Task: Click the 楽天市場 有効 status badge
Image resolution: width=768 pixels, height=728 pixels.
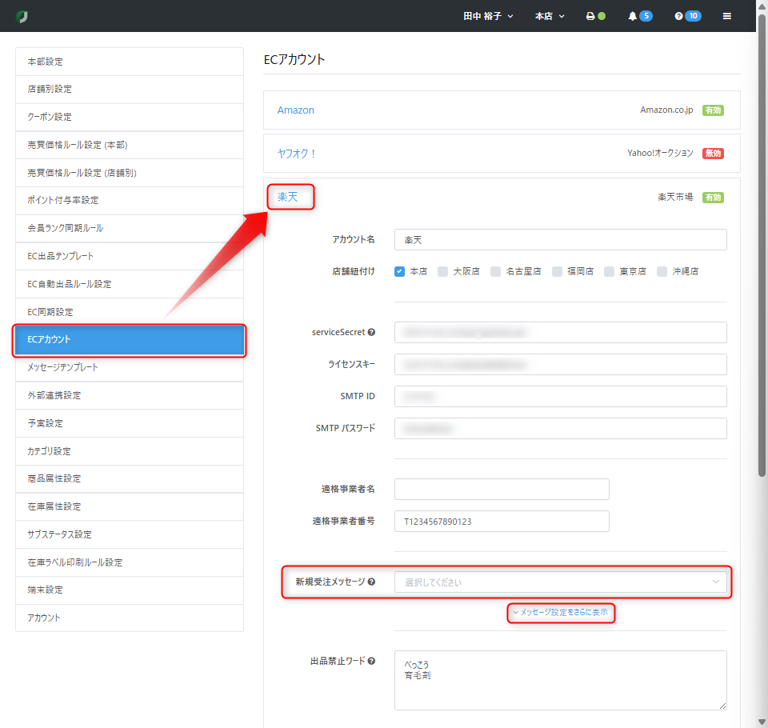Action: point(713,198)
